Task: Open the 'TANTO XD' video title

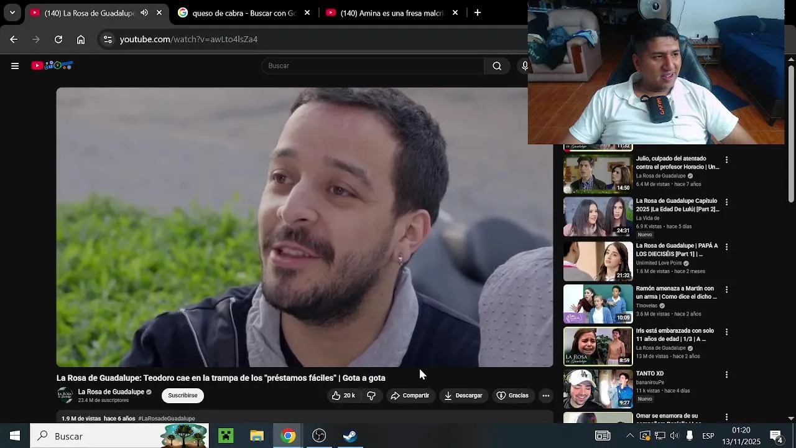Action: 650,373
